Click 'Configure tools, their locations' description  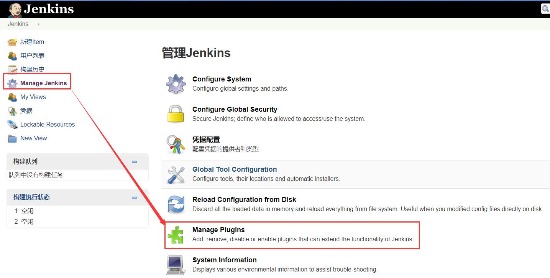click(266, 179)
